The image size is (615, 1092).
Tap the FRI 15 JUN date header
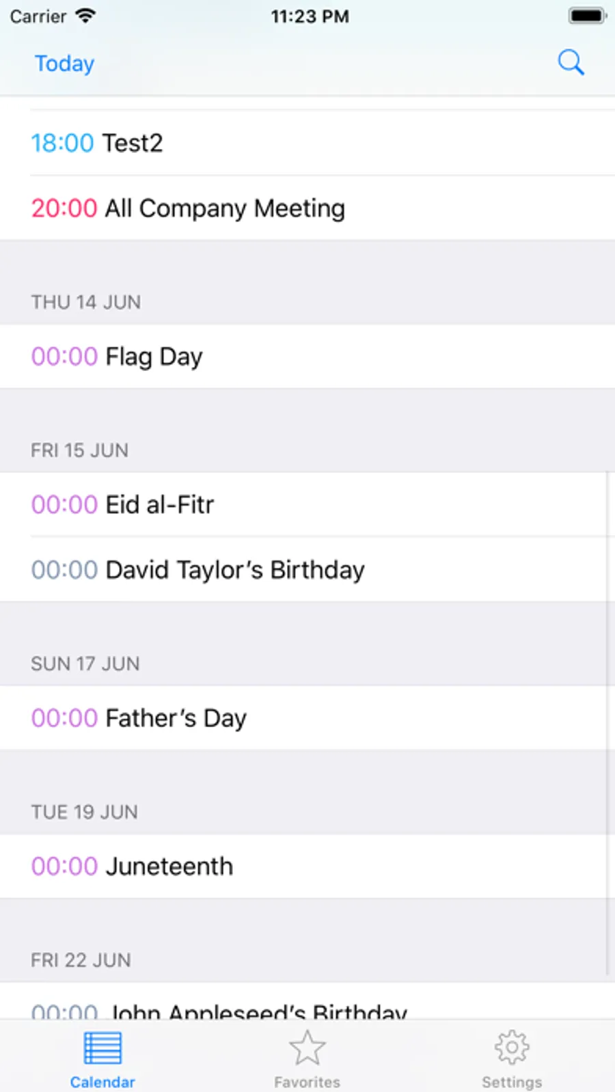(x=80, y=450)
